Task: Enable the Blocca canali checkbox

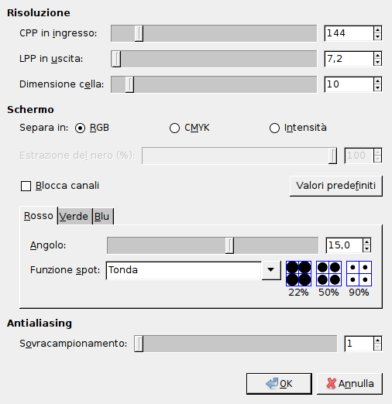Action: coord(26,186)
